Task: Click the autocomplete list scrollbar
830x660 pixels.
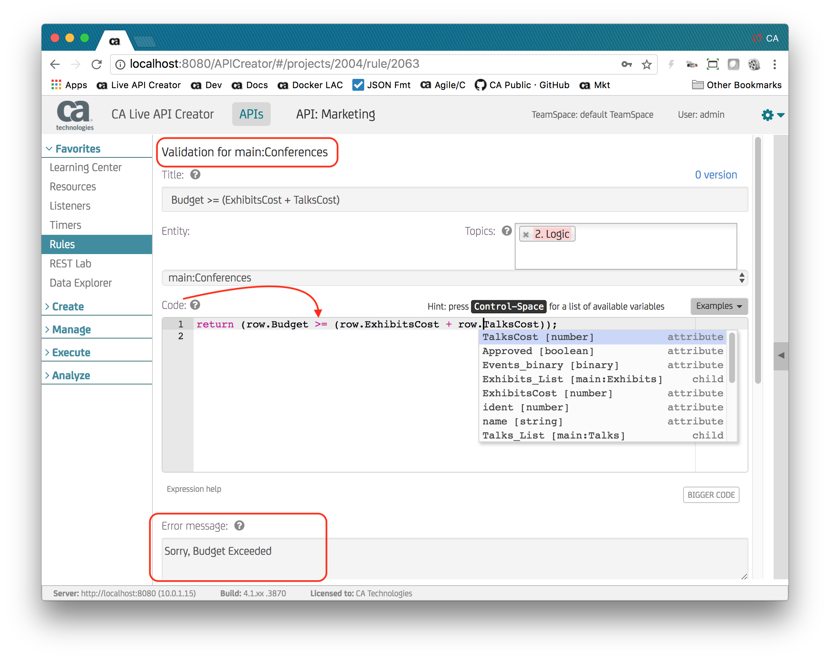Action: pyautogui.click(x=732, y=357)
